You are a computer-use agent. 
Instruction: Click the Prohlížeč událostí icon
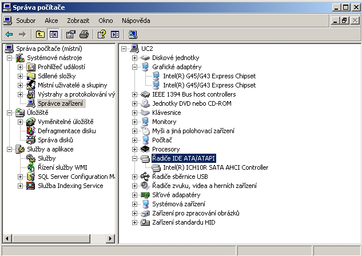click(31, 67)
